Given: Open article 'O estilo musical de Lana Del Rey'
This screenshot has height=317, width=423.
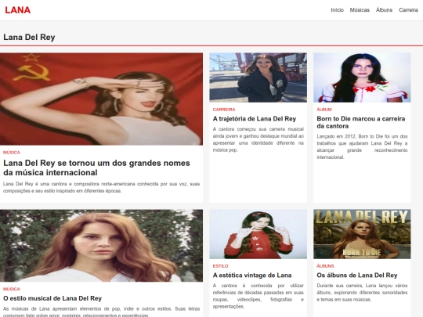Looking at the screenshot, I should tap(52, 298).
